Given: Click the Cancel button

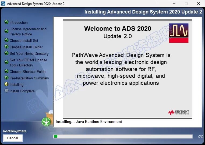Looking at the screenshot, I should [x=13, y=138].
